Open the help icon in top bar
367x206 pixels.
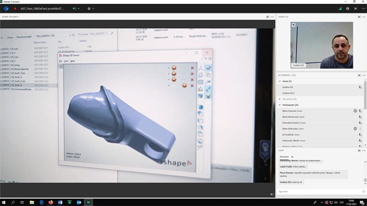coord(348,8)
